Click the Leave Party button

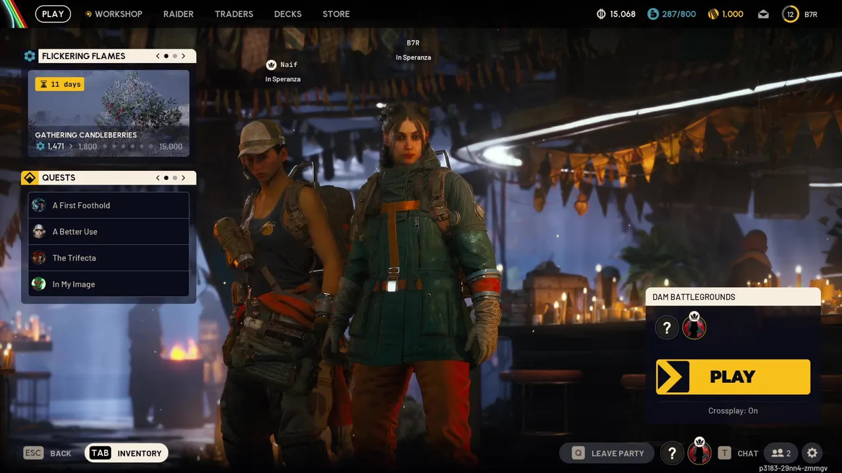[x=607, y=453]
